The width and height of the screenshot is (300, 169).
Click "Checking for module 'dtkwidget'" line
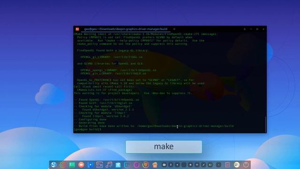103,106
